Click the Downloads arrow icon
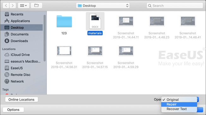Image resolution: width=206 pixels, height=115 pixels. (7, 41)
